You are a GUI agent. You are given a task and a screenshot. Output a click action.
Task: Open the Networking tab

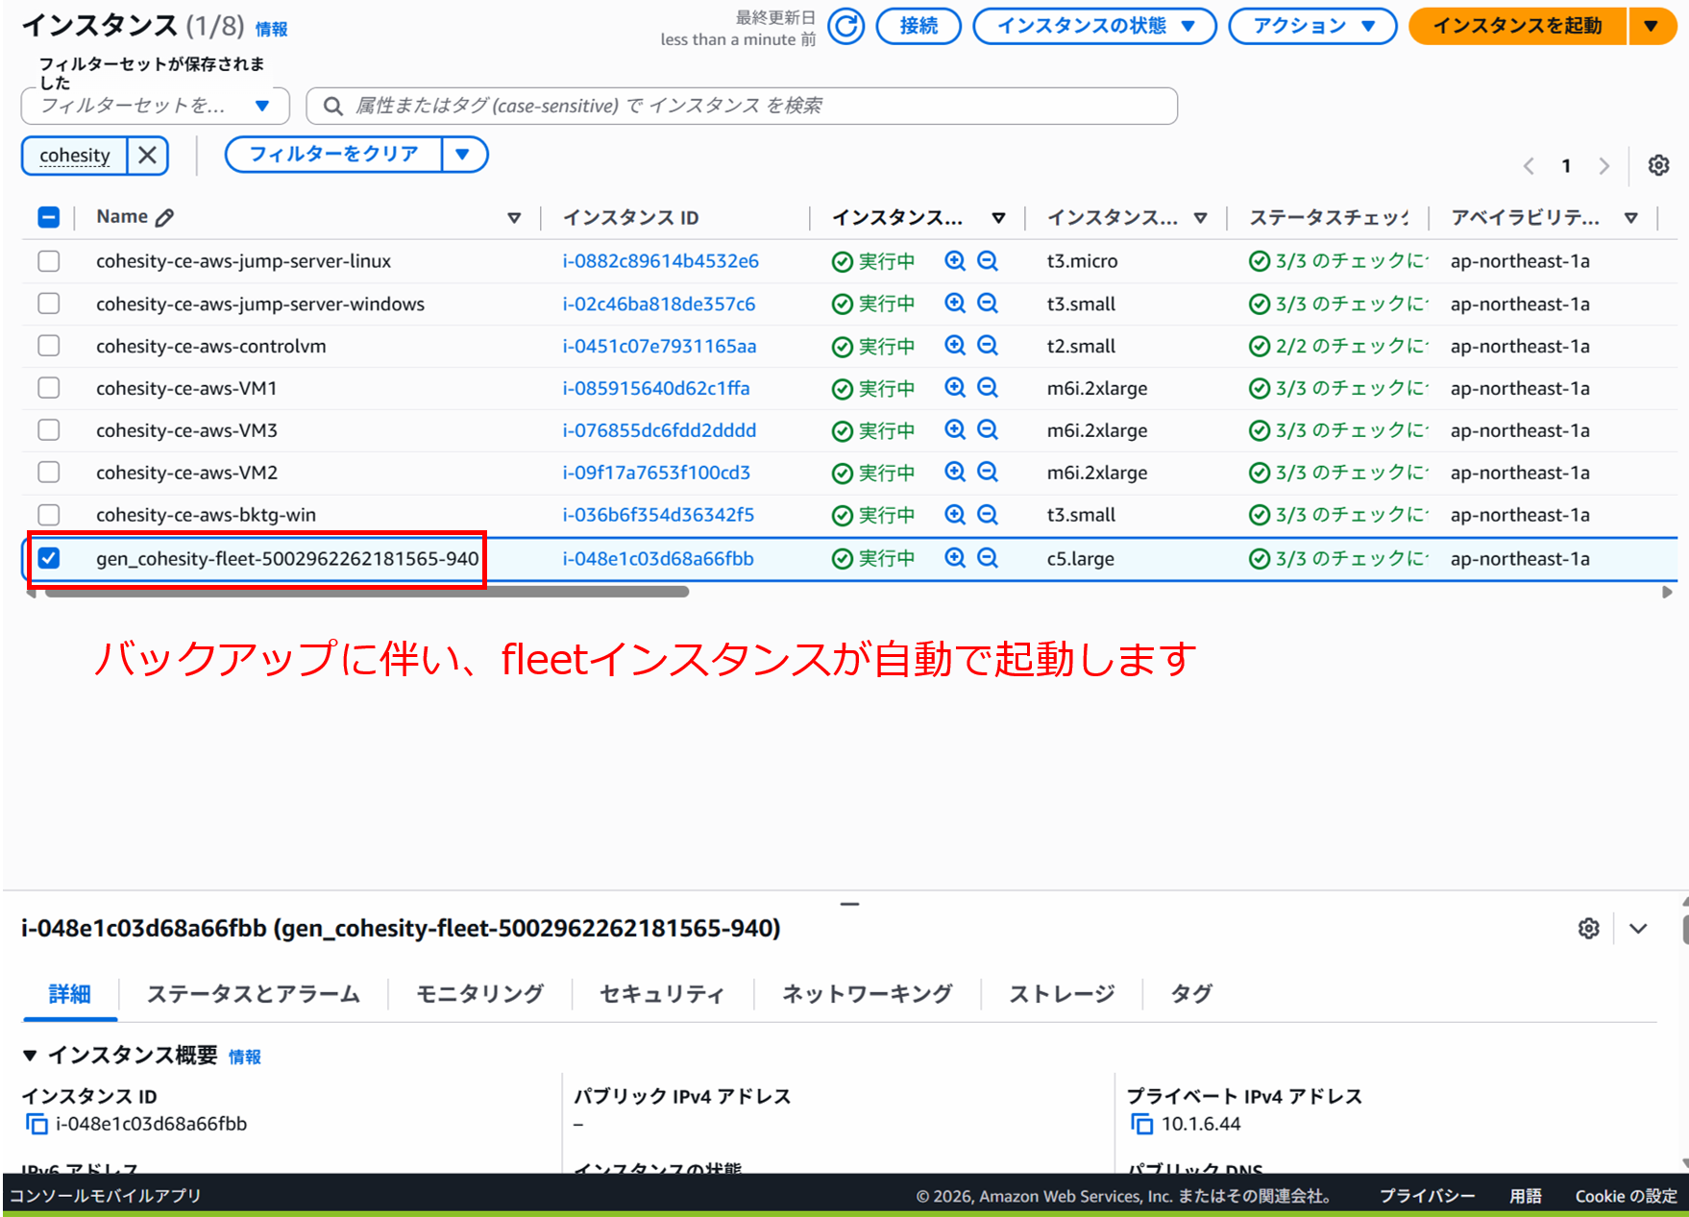[867, 994]
